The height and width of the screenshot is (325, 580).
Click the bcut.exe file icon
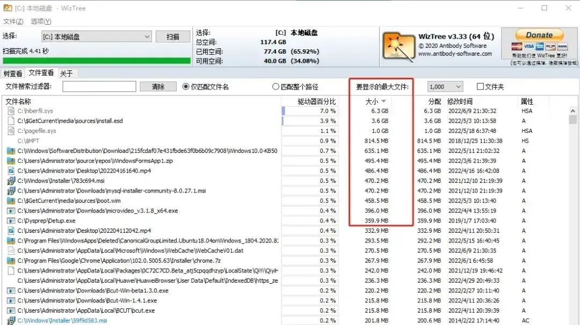[11, 311]
